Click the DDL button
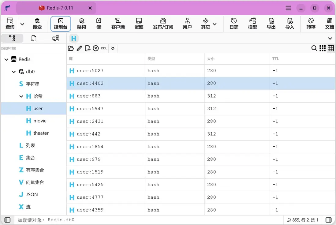The height and width of the screenshot is (225, 336). pos(104,48)
